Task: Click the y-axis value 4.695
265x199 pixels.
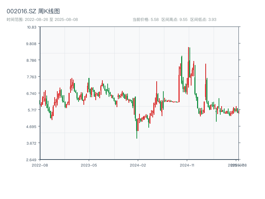Action: pyautogui.click(x=31, y=127)
